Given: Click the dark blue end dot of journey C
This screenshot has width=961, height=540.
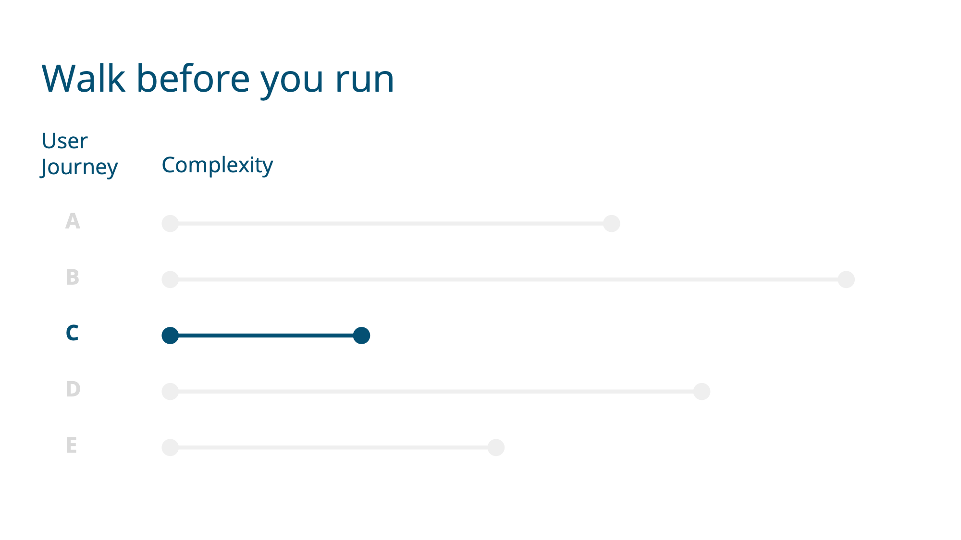Looking at the screenshot, I should 361,336.
